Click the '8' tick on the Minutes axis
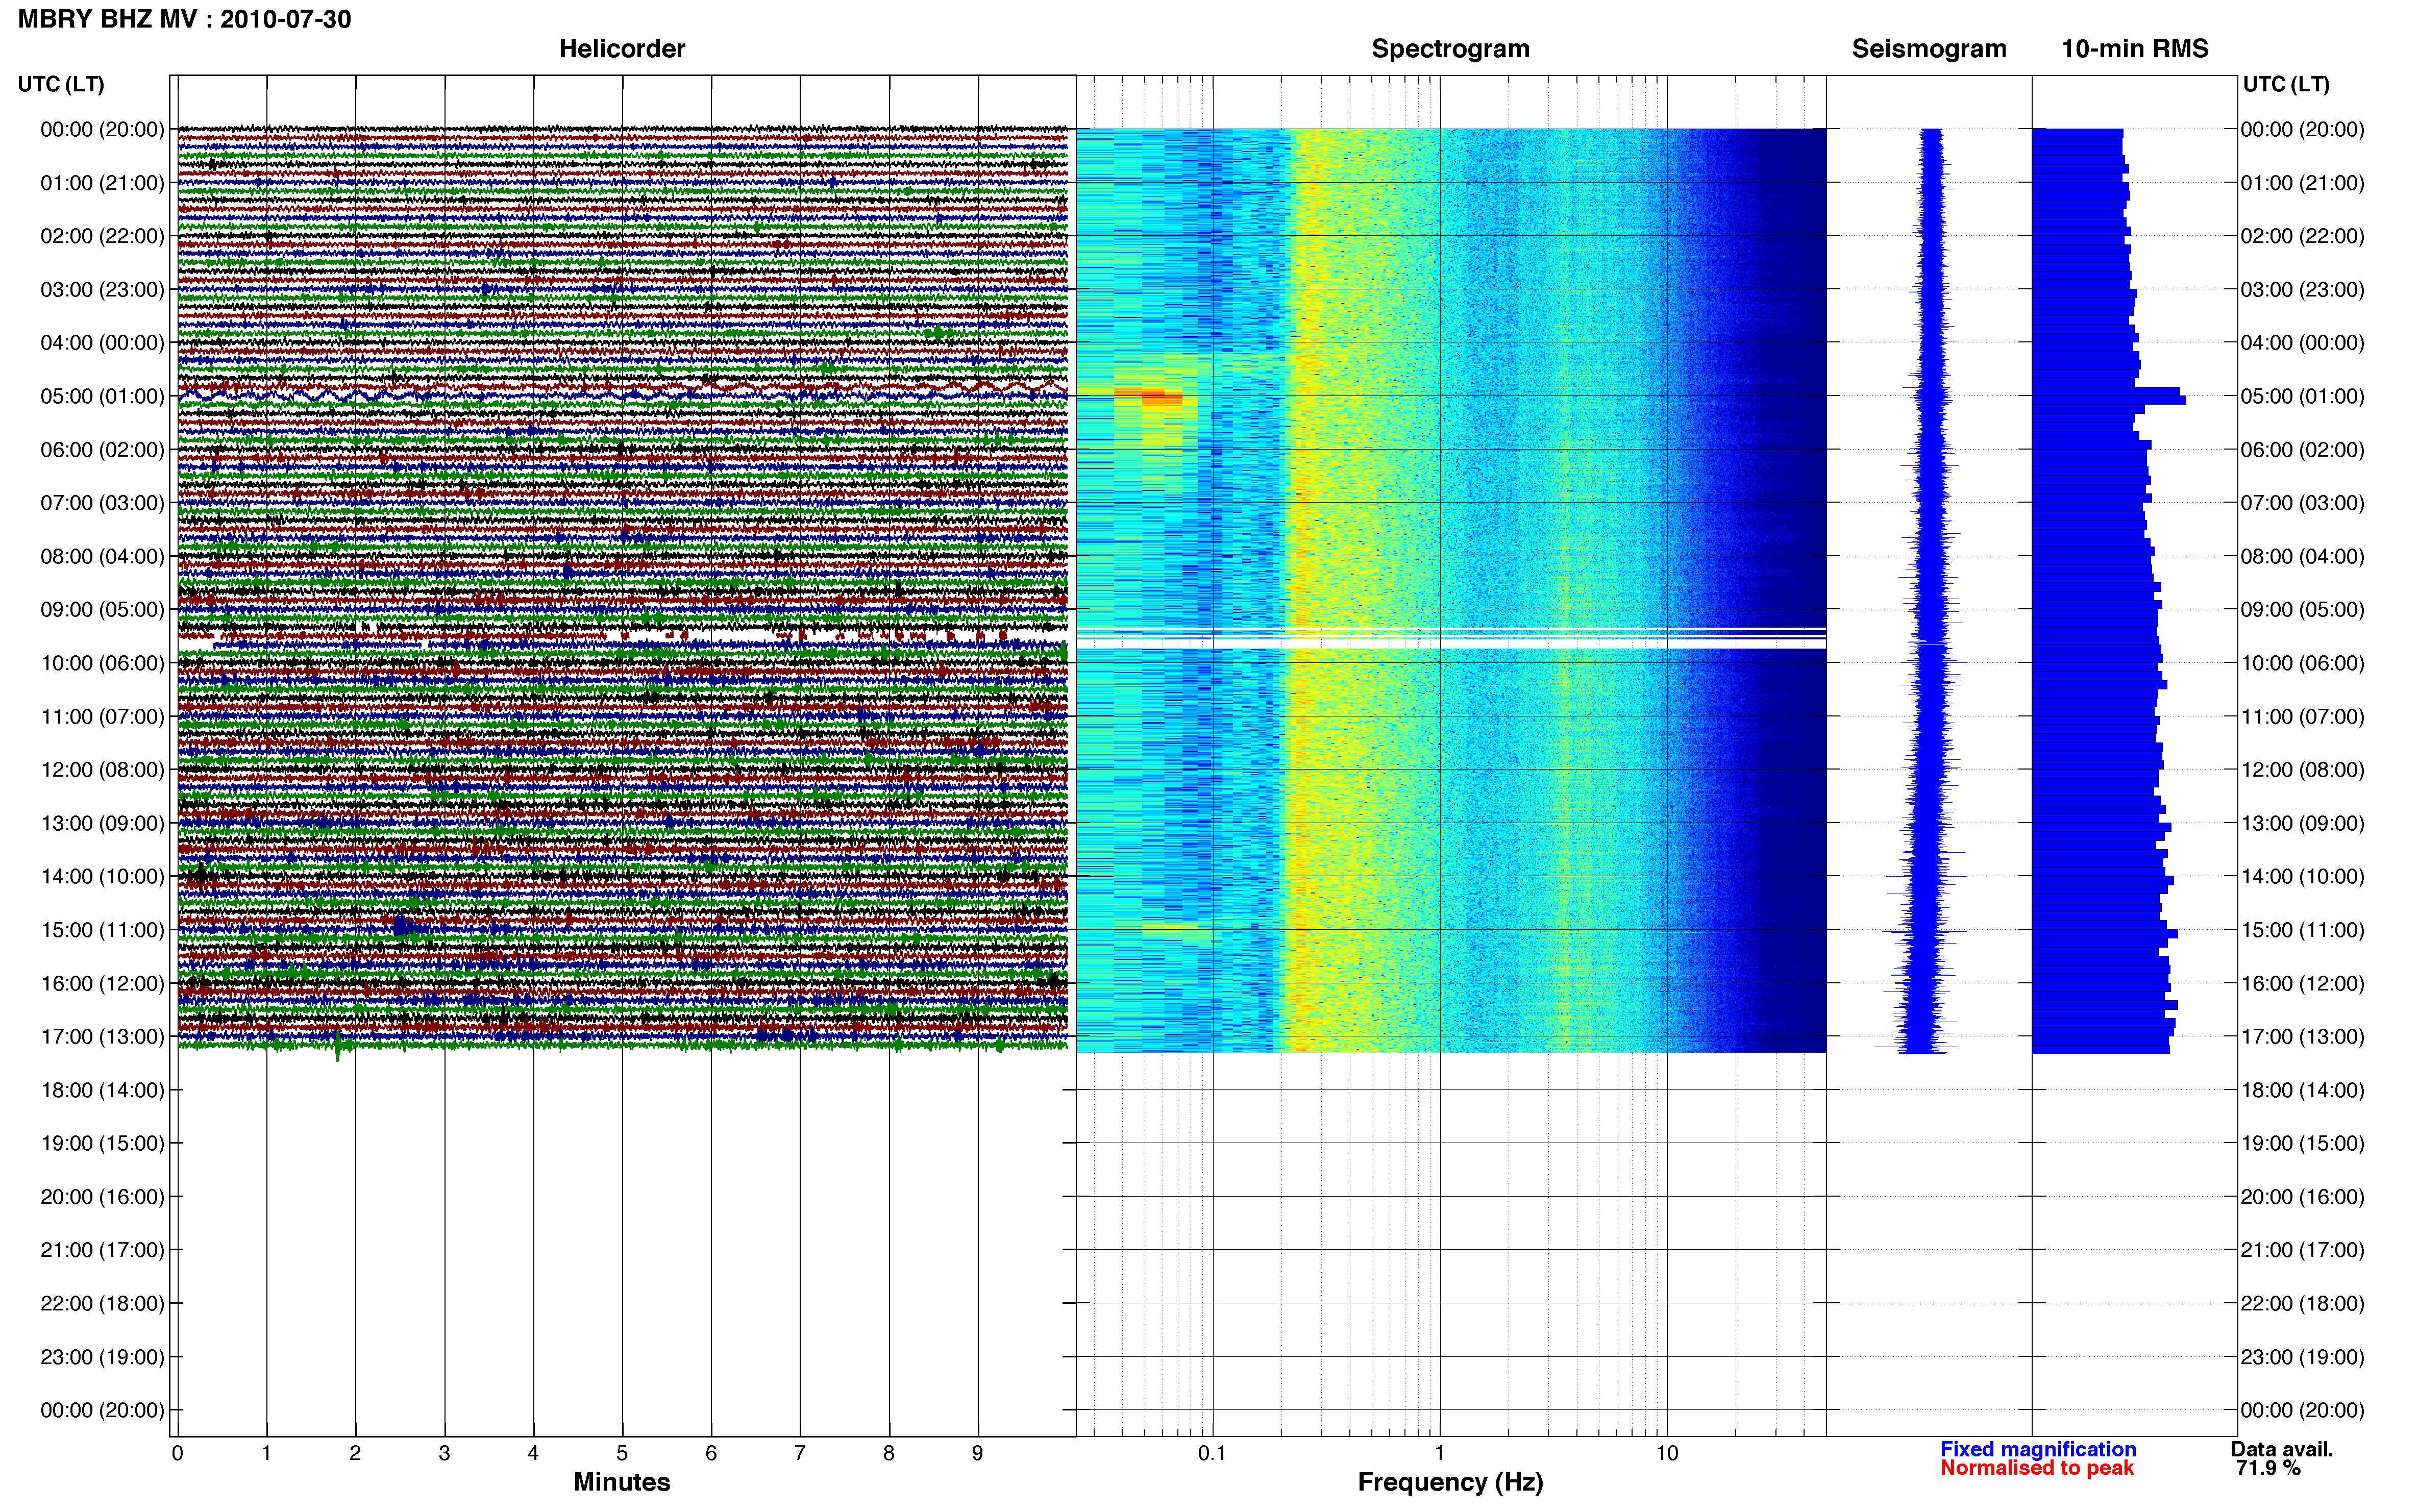2419x1512 pixels. click(889, 1453)
